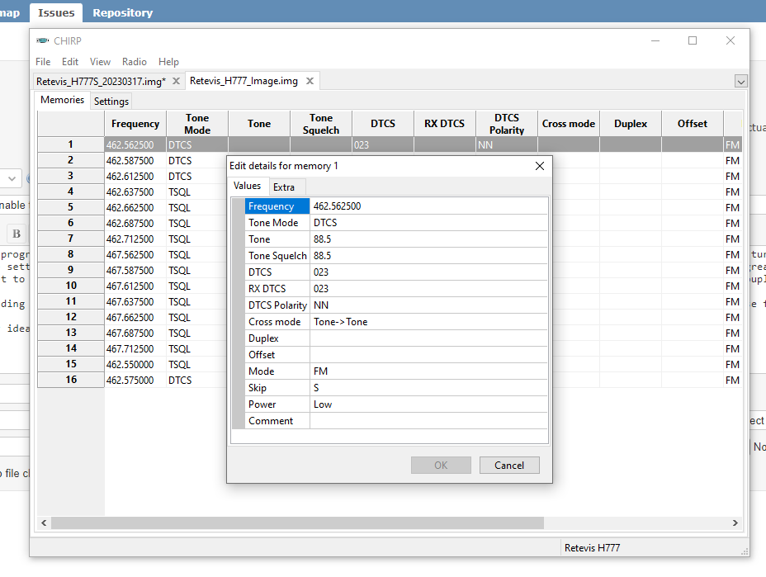
Task: Click frequency cell 462.587500
Action: pyautogui.click(x=135, y=161)
